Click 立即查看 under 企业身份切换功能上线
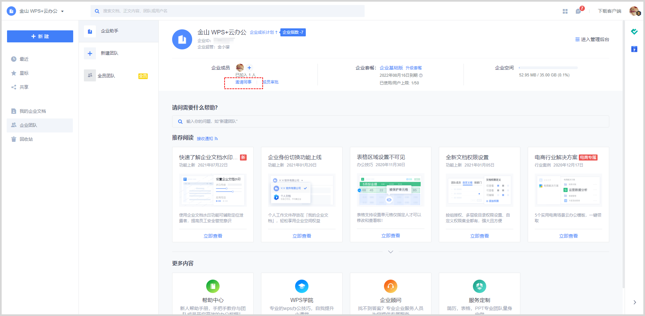This screenshot has width=645, height=316. [302, 236]
